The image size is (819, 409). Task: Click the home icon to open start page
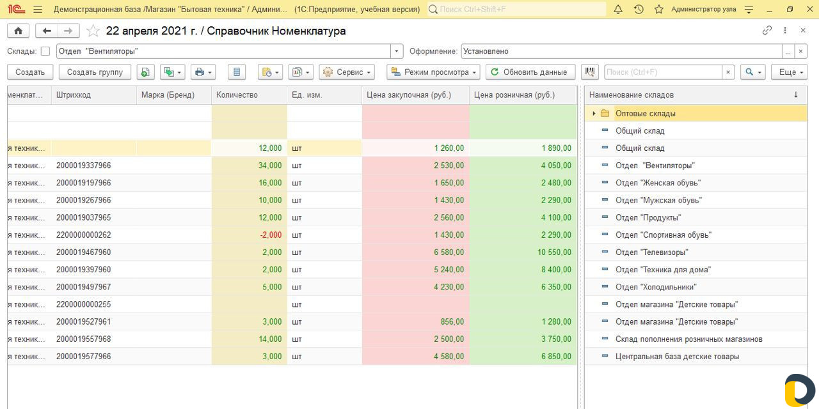pyautogui.click(x=18, y=30)
